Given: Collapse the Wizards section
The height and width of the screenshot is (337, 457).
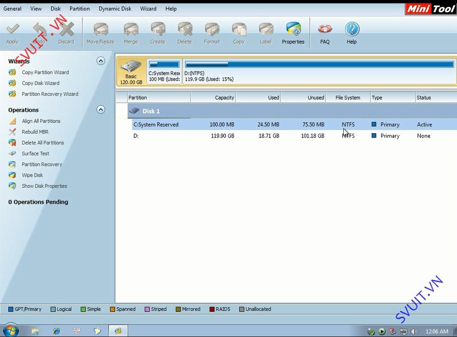Looking at the screenshot, I should (x=101, y=61).
